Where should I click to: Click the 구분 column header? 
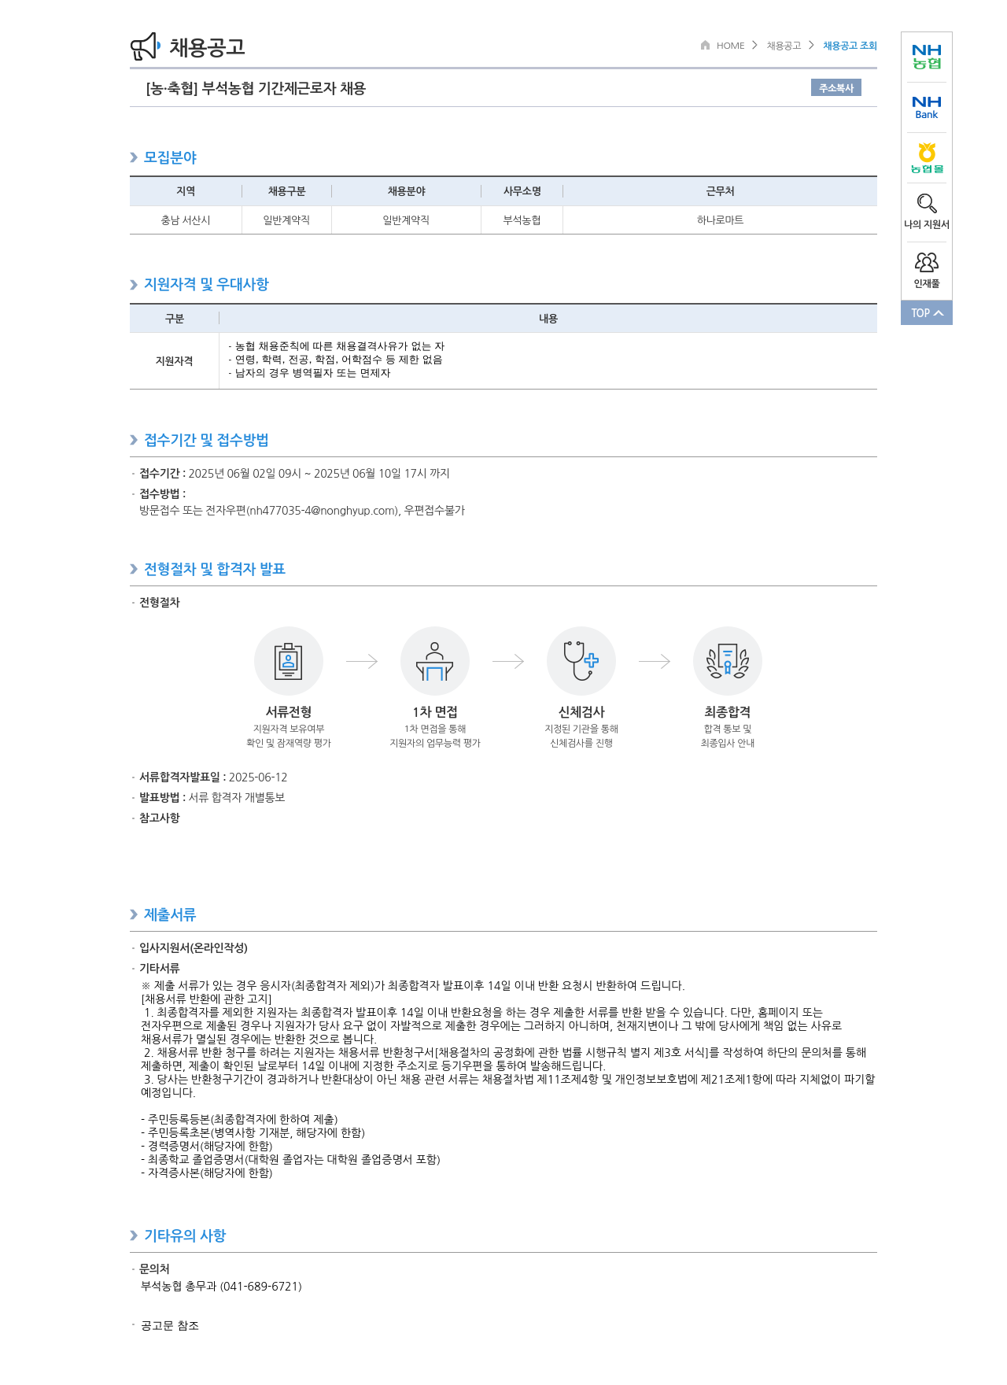tap(175, 319)
